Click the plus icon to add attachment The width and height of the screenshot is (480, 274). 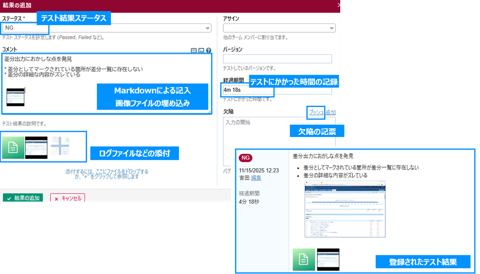point(60,147)
